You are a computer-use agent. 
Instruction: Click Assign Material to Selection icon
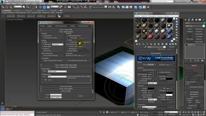click(143, 44)
